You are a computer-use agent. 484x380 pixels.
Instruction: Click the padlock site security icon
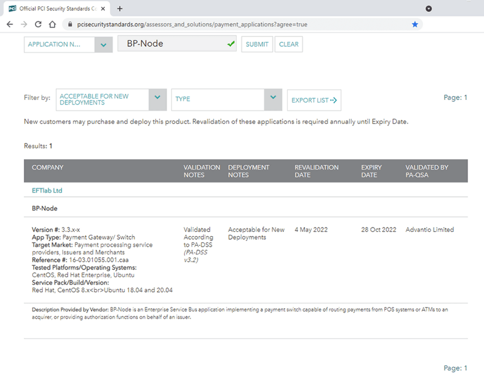coord(70,24)
